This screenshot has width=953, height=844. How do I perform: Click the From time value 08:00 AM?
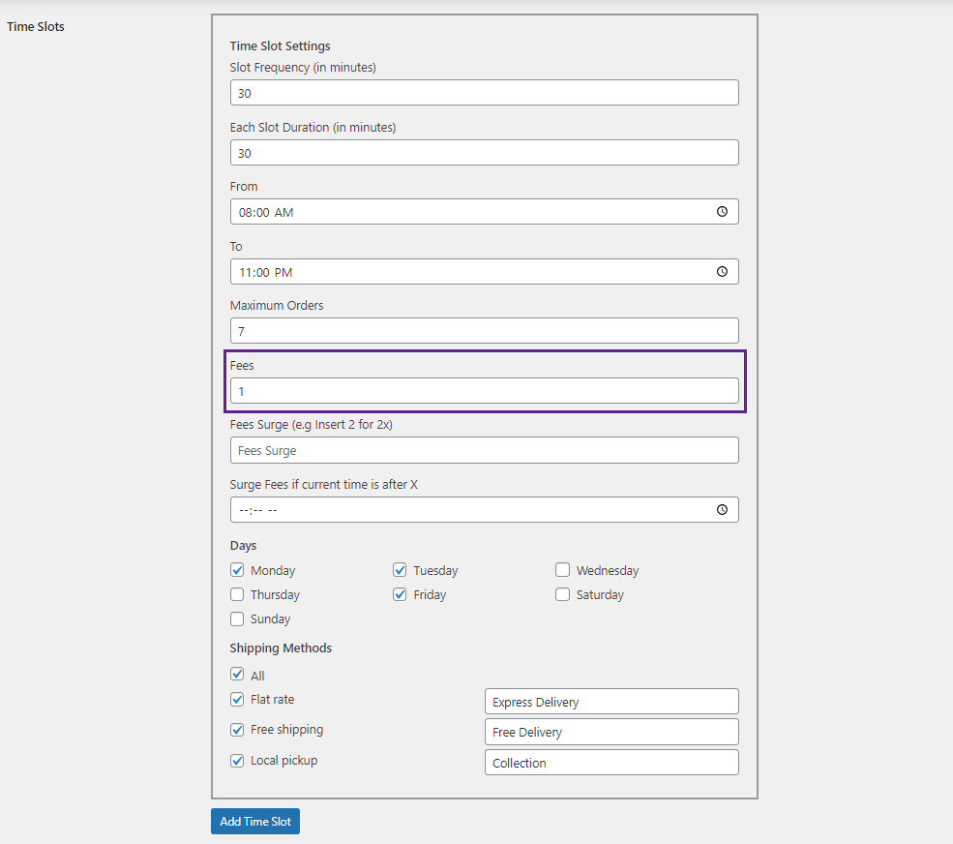pos(266,212)
